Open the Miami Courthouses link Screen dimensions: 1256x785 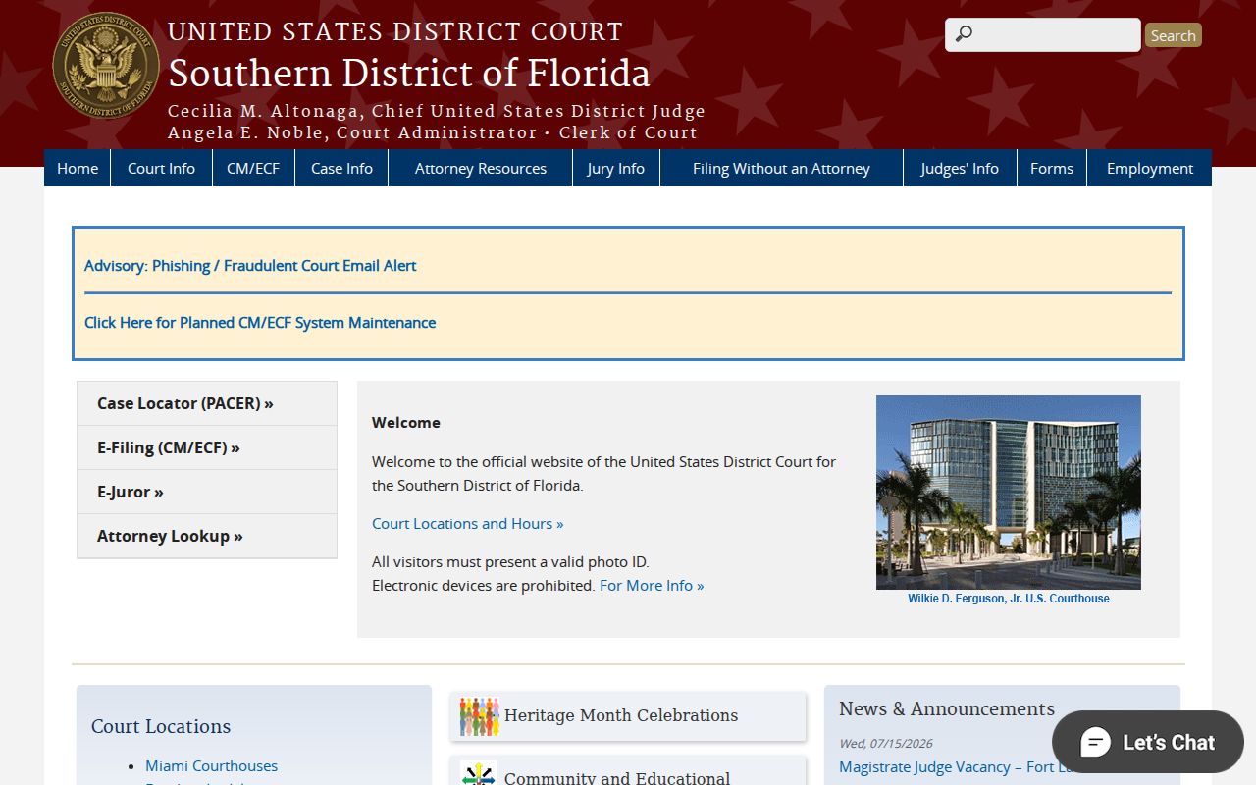(x=212, y=766)
